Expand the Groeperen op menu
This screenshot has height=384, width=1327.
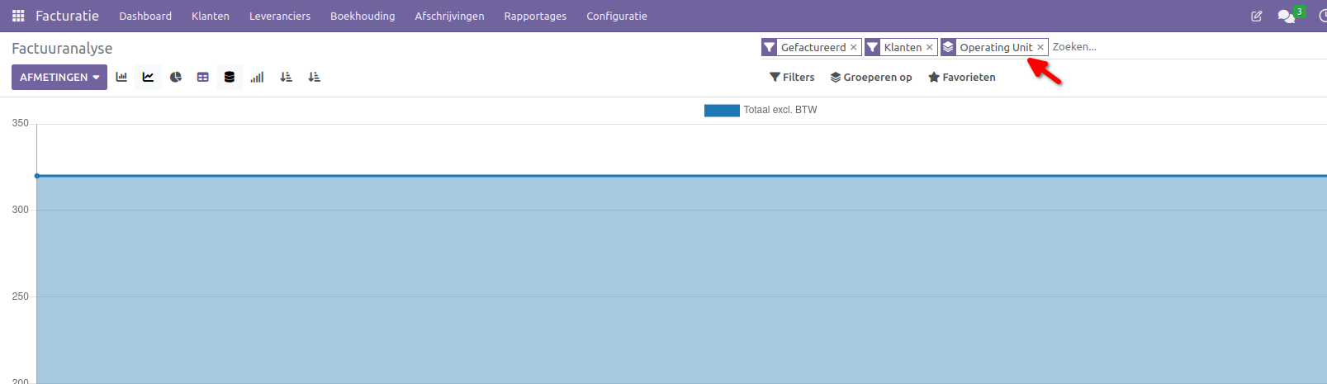coord(871,77)
